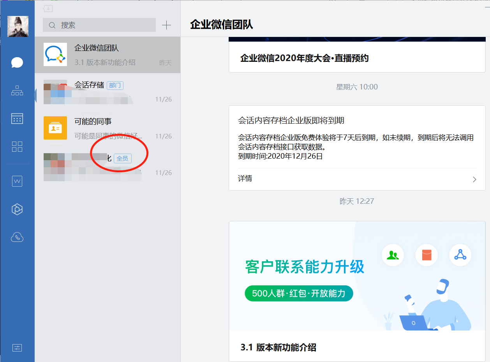Open the group chat tagged 全员

(x=108, y=165)
